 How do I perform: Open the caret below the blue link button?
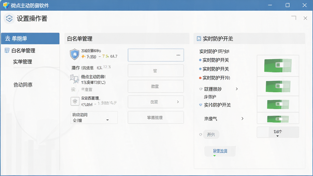(x=214, y=156)
